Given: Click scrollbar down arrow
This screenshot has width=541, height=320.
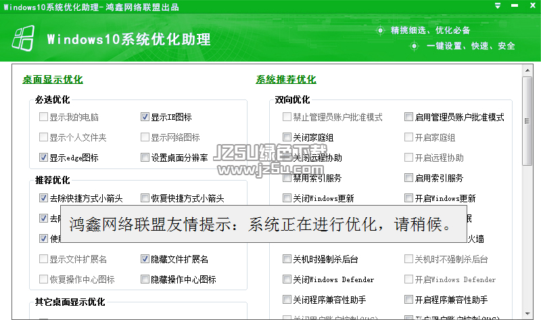Looking at the screenshot, I should (x=527, y=314).
